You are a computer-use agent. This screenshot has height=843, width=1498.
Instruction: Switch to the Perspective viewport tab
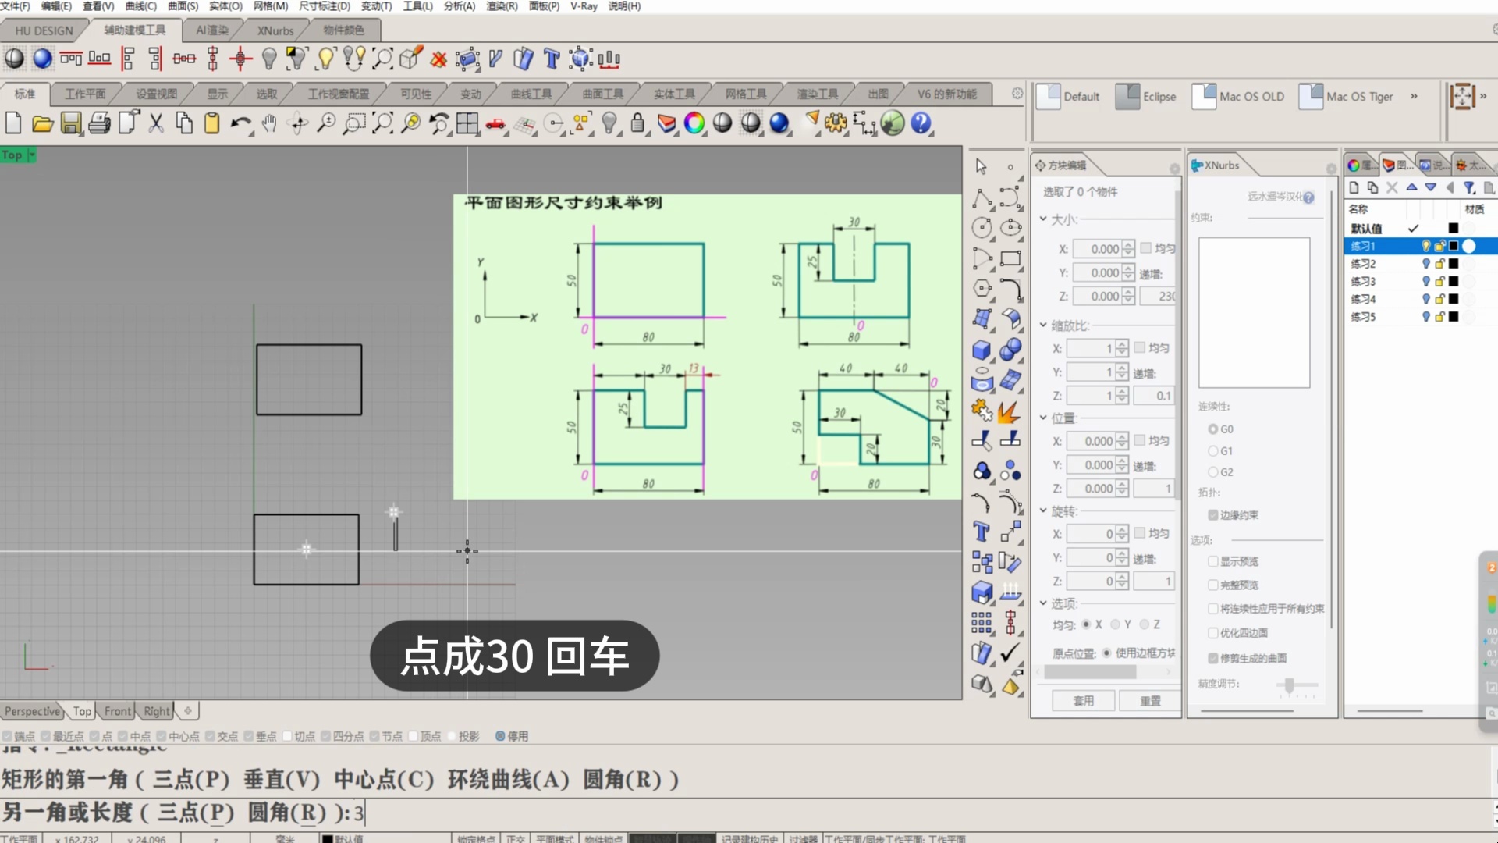coord(32,711)
